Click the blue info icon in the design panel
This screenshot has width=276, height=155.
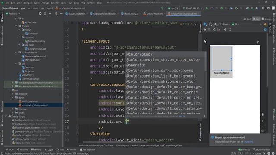click(x=265, y=30)
